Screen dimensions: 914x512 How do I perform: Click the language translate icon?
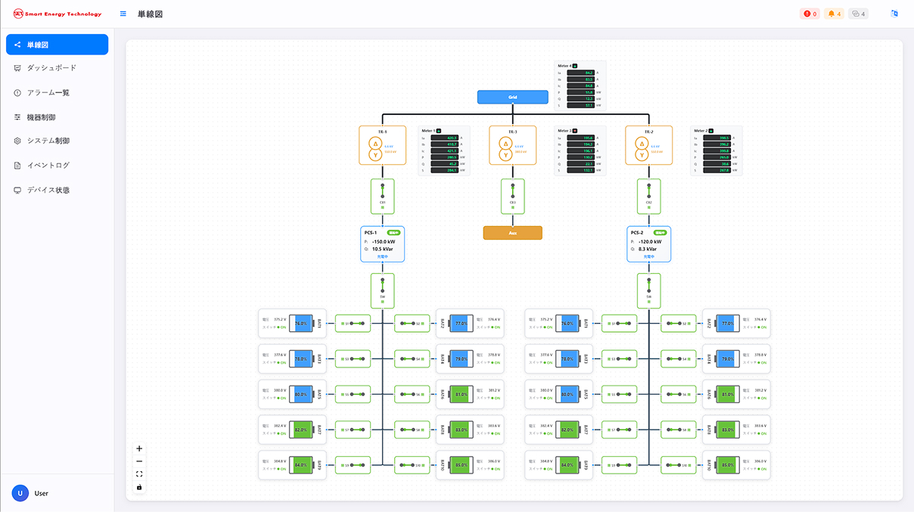pos(894,14)
